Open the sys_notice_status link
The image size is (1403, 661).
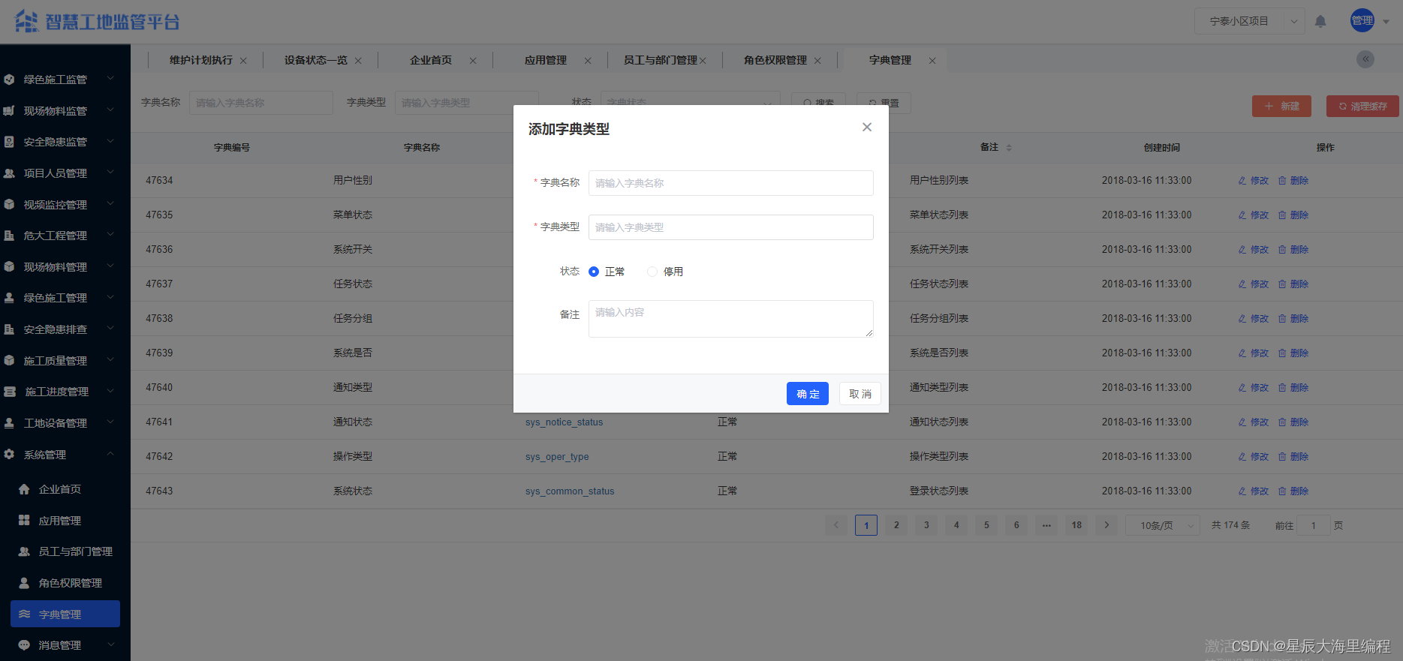pyautogui.click(x=565, y=422)
